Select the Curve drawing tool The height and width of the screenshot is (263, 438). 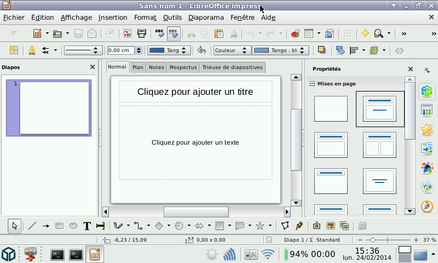click(118, 226)
